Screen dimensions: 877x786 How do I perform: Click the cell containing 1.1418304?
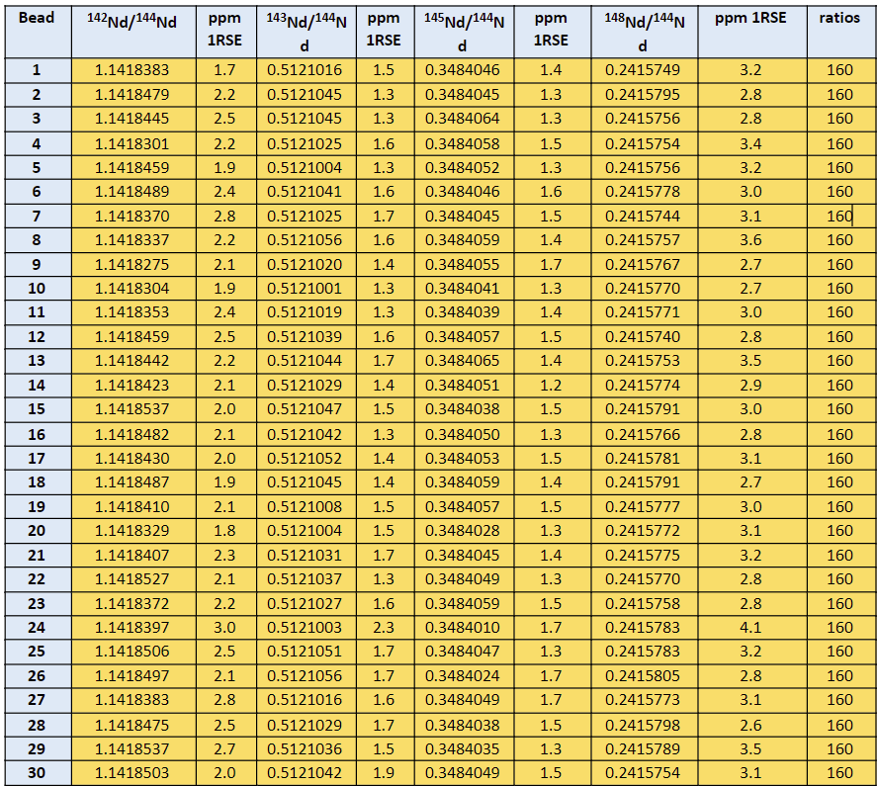133,288
